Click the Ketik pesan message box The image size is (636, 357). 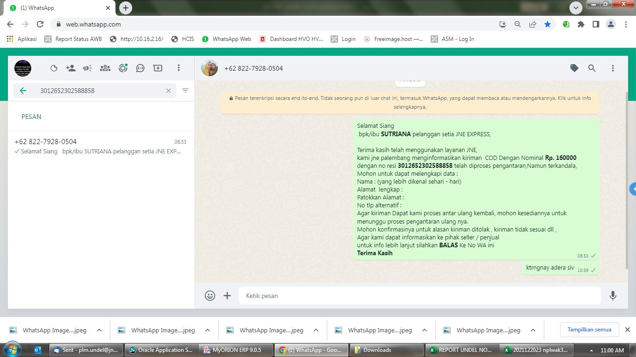tap(420, 296)
